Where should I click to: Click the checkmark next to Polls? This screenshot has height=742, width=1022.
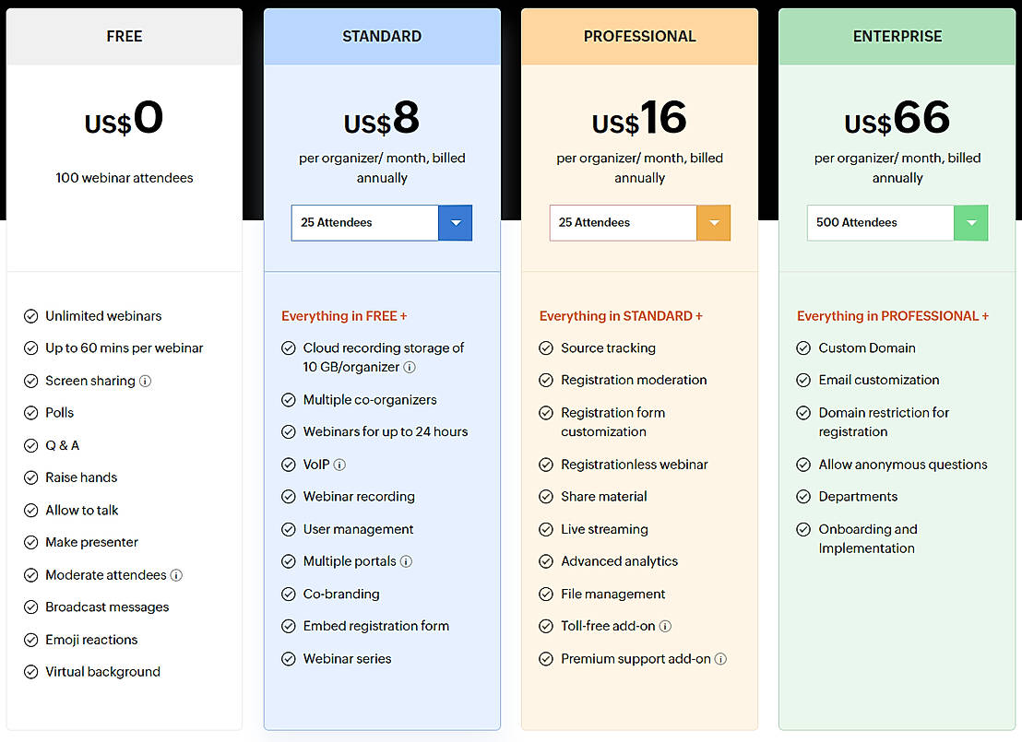point(30,413)
